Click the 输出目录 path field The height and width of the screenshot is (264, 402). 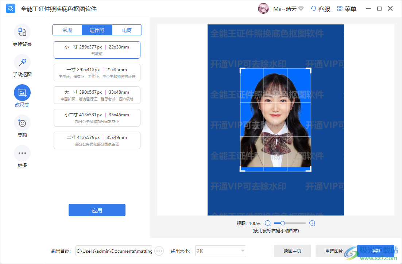114,251
